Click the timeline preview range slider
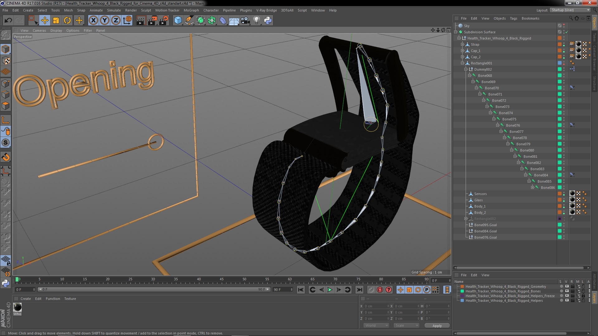598x336 pixels. click(154, 290)
